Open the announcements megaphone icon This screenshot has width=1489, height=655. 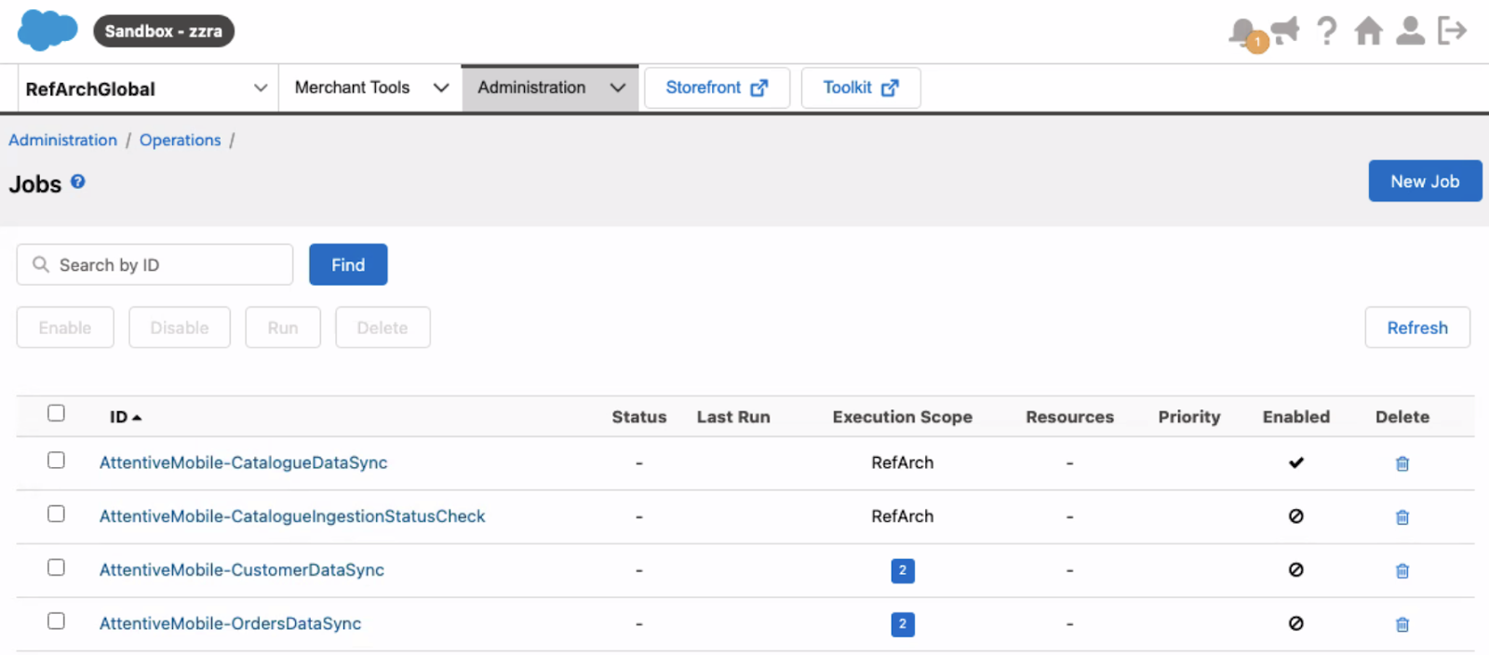click(x=1285, y=31)
